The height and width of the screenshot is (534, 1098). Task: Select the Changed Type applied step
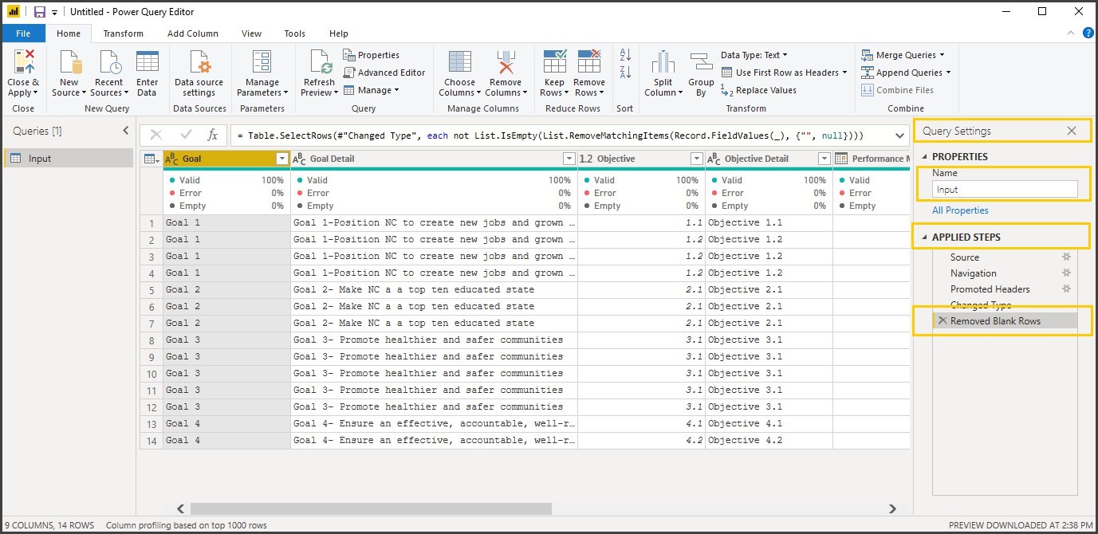pos(980,305)
